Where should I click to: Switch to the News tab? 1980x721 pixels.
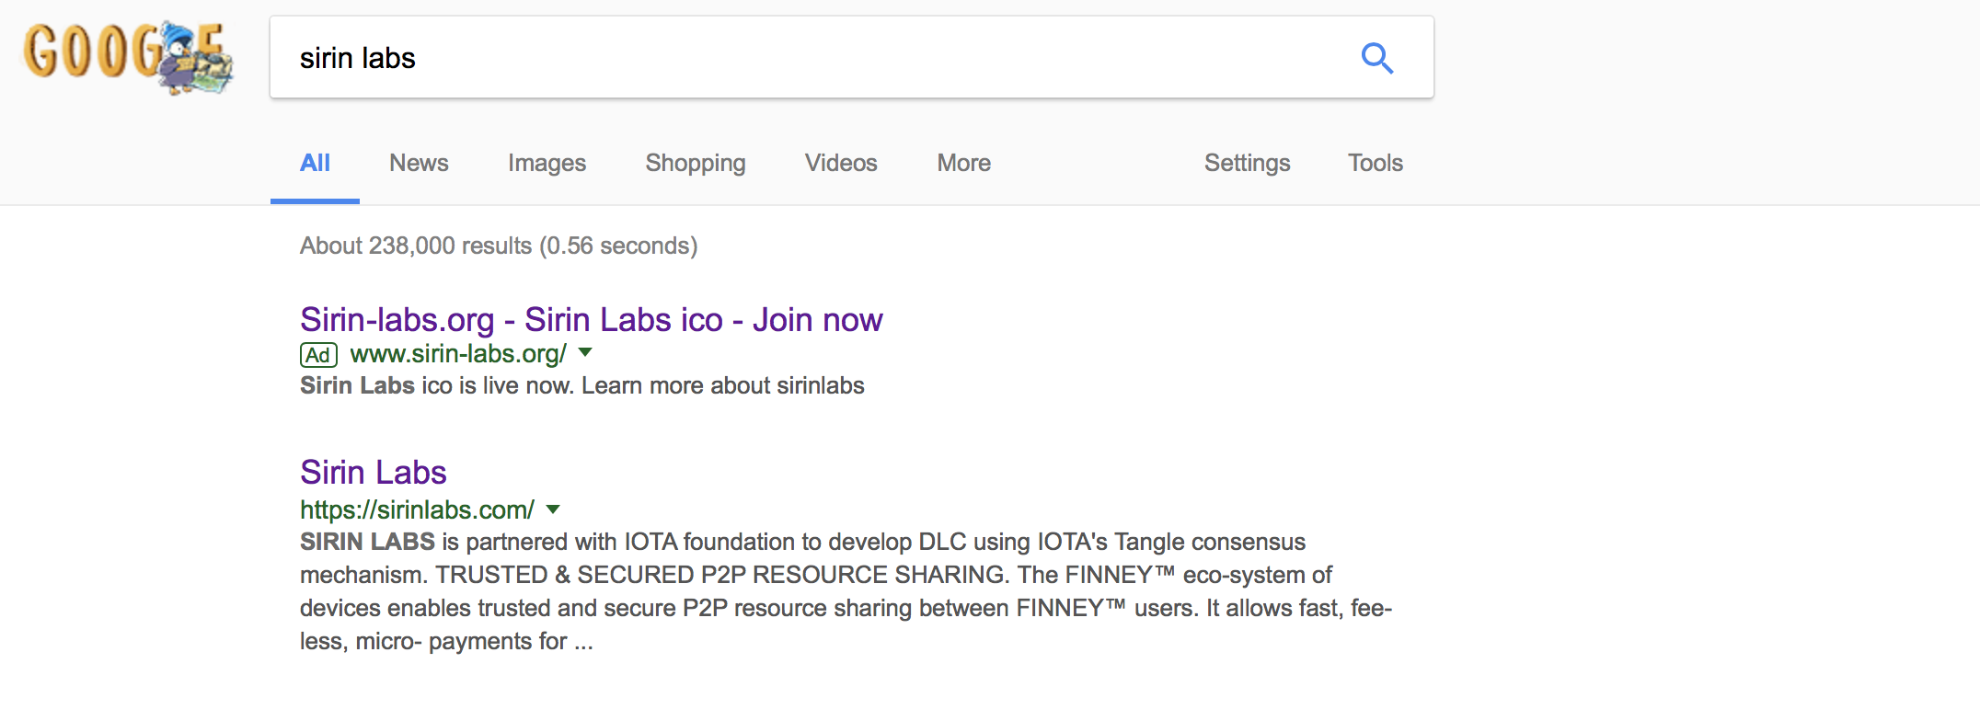tap(419, 163)
